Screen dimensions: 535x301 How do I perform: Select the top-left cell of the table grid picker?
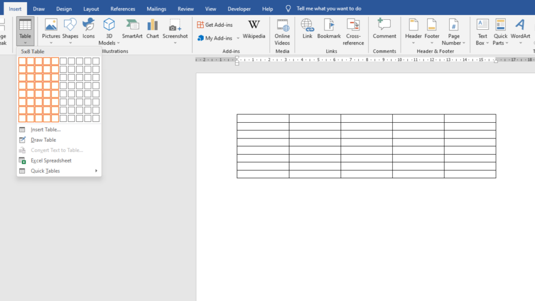point(22,61)
